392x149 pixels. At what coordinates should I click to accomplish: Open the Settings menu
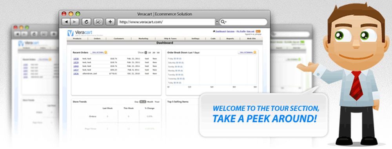pos(195,39)
